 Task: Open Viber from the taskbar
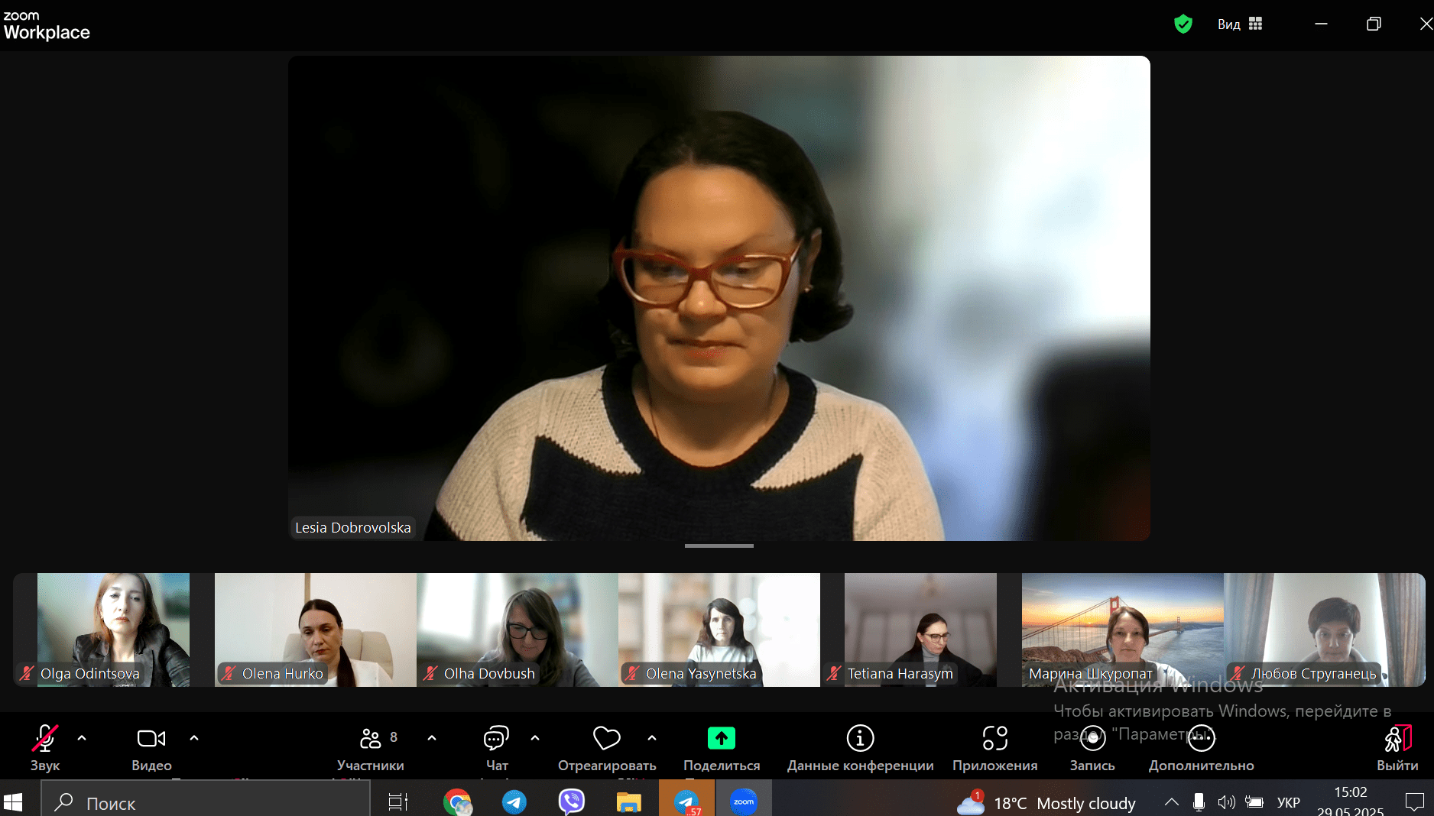(572, 802)
